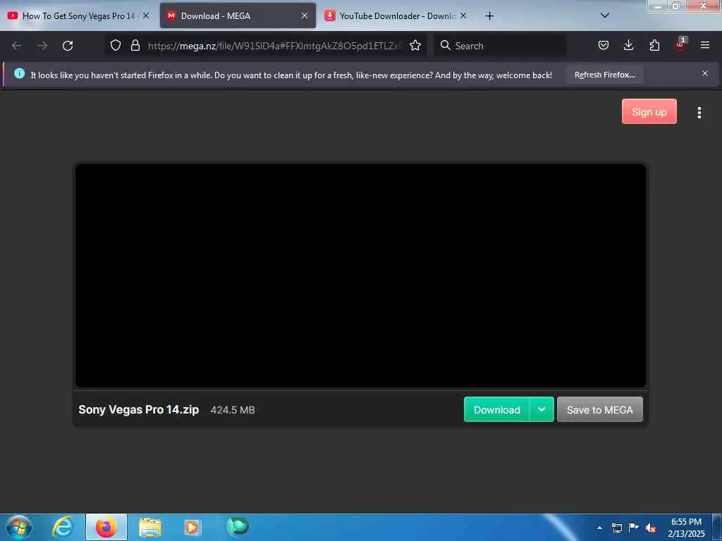Open a new tab with plus button
The image size is (722, 541).
coord(489,16)
